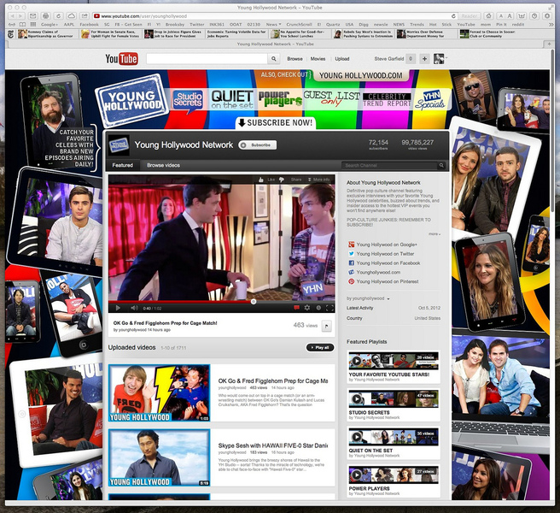Screen dimensions: 560x513
Task: Click the flag icon below the video
Action: coord(329,326)
